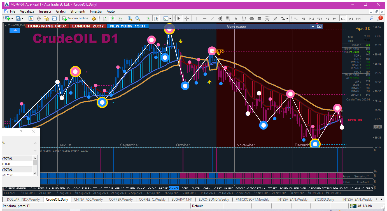Viewport: 387px width, 211px height.
Task: Click the dialog help question mark
Action: (x=21, y=132)
